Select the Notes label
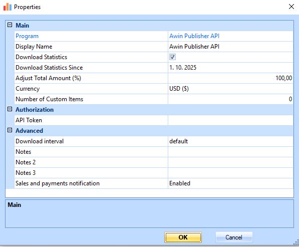The width and height of the screenshot is (299, 247). pos(23,152)
